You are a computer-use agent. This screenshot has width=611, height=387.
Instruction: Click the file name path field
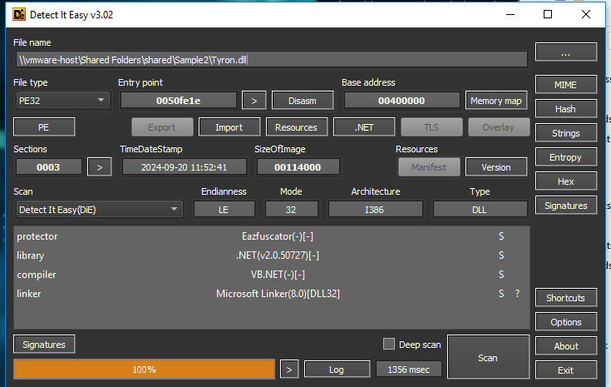272,60
